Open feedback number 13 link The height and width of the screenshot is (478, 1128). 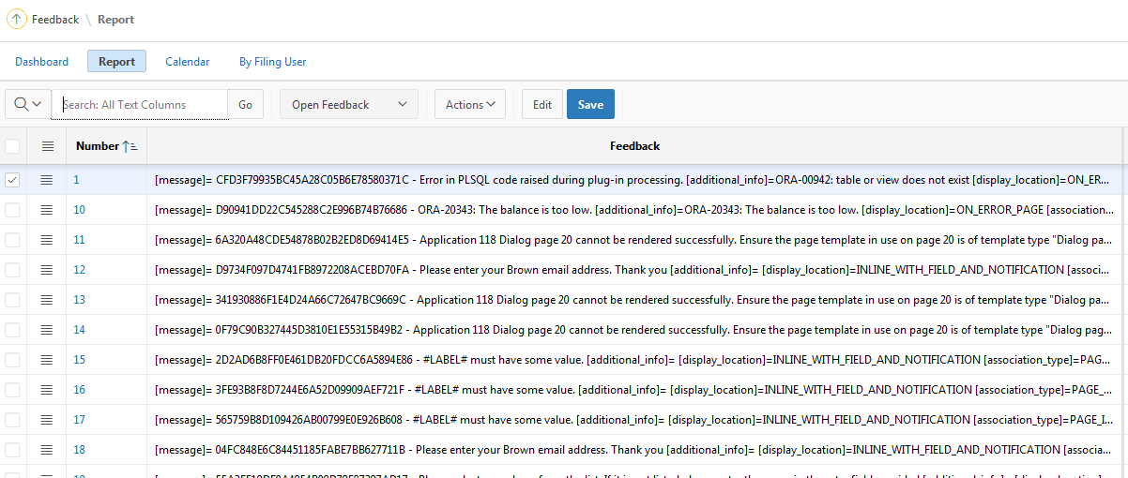(80, 300)
